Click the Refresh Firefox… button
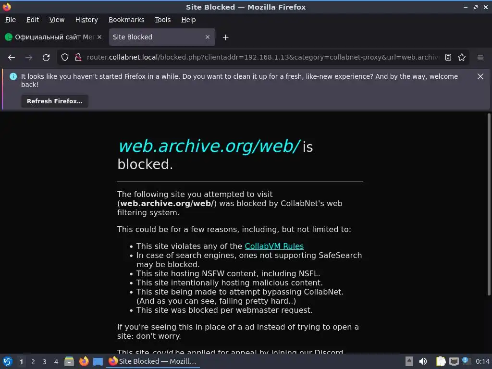 (55, 101)
